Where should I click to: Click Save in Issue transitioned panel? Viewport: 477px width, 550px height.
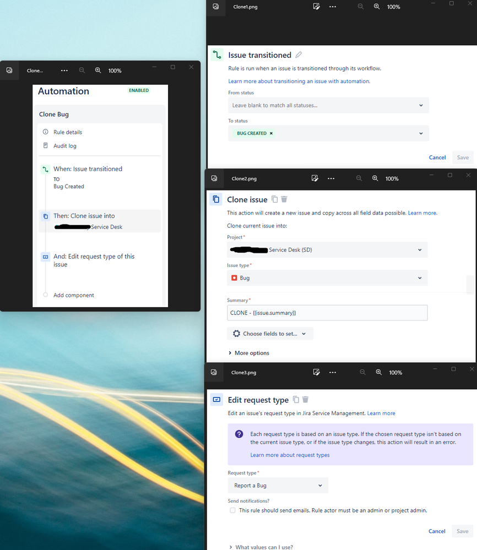click(463, 157)
